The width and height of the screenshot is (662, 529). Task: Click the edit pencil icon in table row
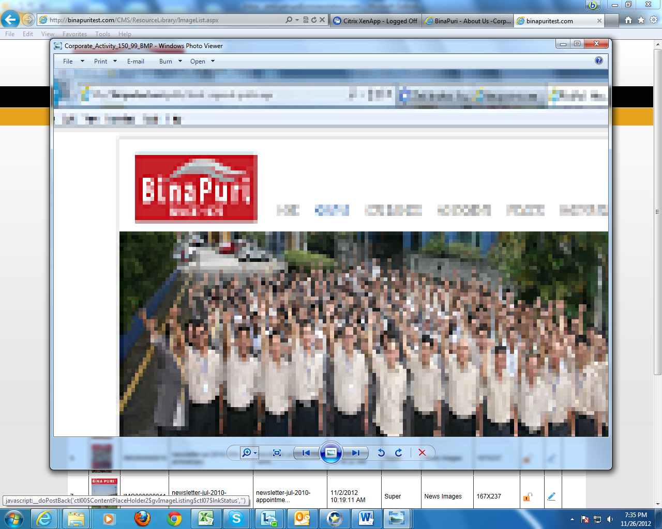coord(551,496)
